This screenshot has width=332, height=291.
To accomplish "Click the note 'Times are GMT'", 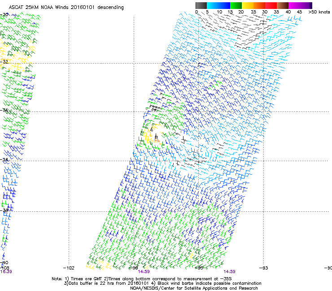I will 87,279.
